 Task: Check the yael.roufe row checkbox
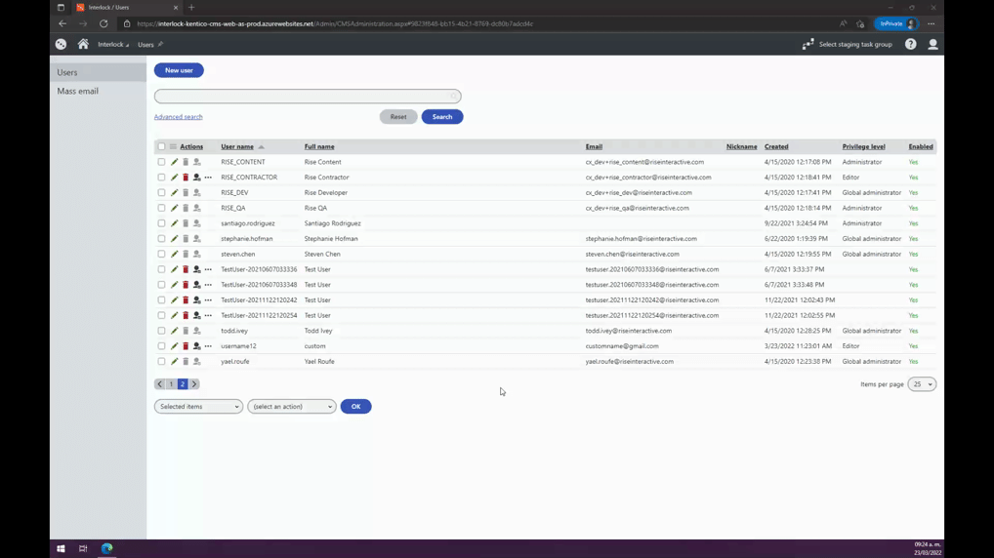coord(162,362)
